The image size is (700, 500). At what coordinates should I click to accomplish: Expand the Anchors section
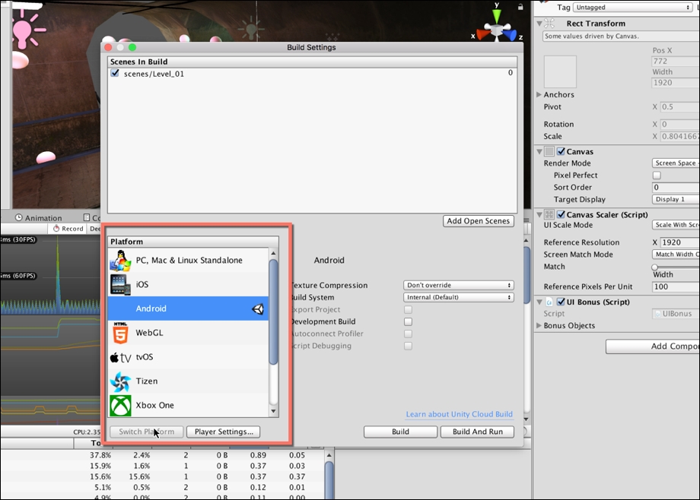click(539, 94)
